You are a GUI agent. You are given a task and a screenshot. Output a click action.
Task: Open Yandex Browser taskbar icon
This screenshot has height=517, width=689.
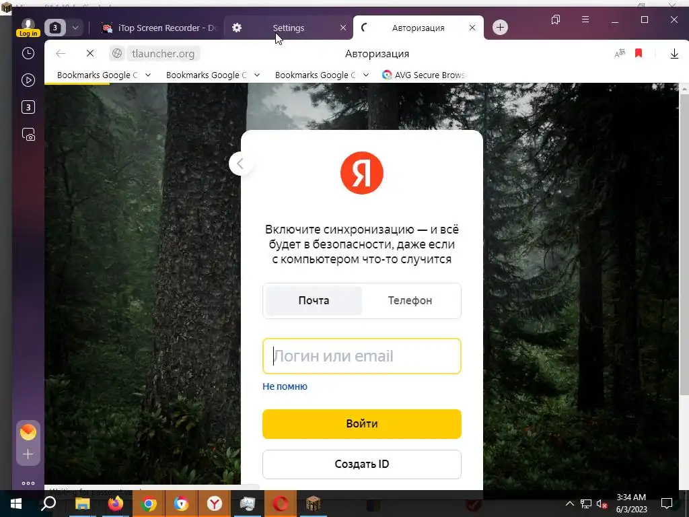215,504
